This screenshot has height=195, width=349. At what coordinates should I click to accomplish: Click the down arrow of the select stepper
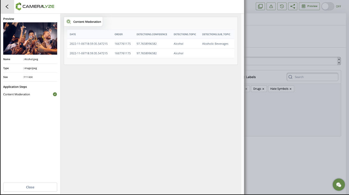pyautogui.click(x=339, y=63)
